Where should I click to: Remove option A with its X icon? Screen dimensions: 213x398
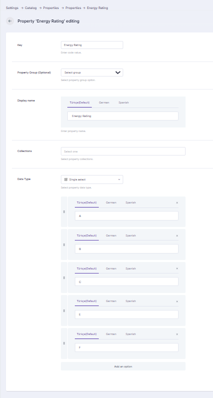(x=177, y=202)
